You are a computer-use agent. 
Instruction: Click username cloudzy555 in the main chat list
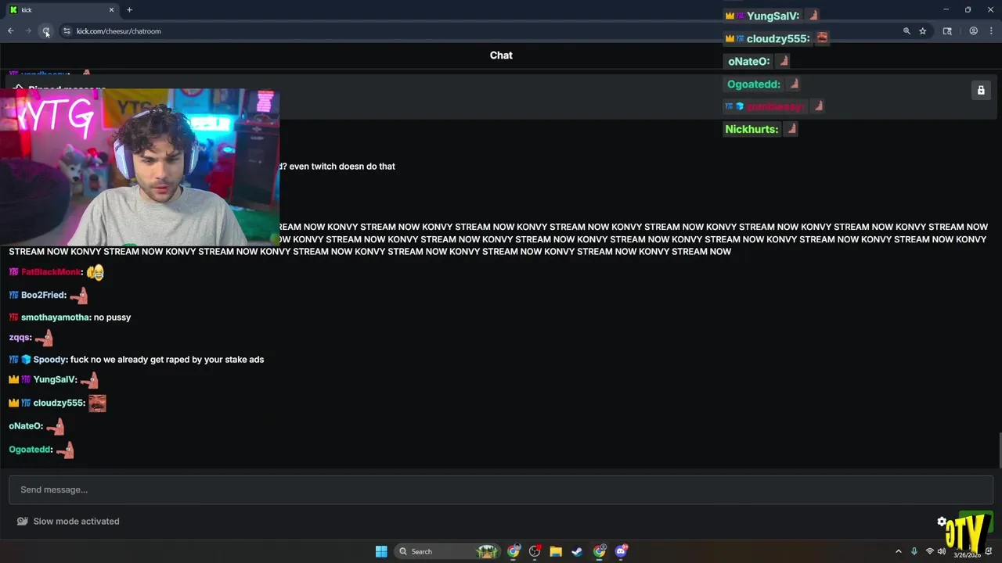click(59, 403)
